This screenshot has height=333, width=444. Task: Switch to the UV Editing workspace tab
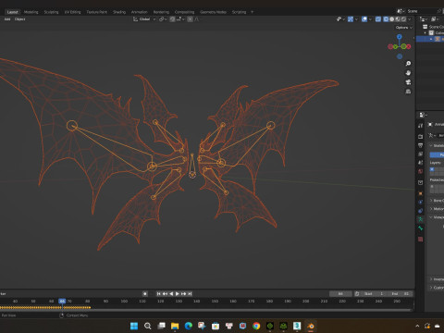pos(72,12)
